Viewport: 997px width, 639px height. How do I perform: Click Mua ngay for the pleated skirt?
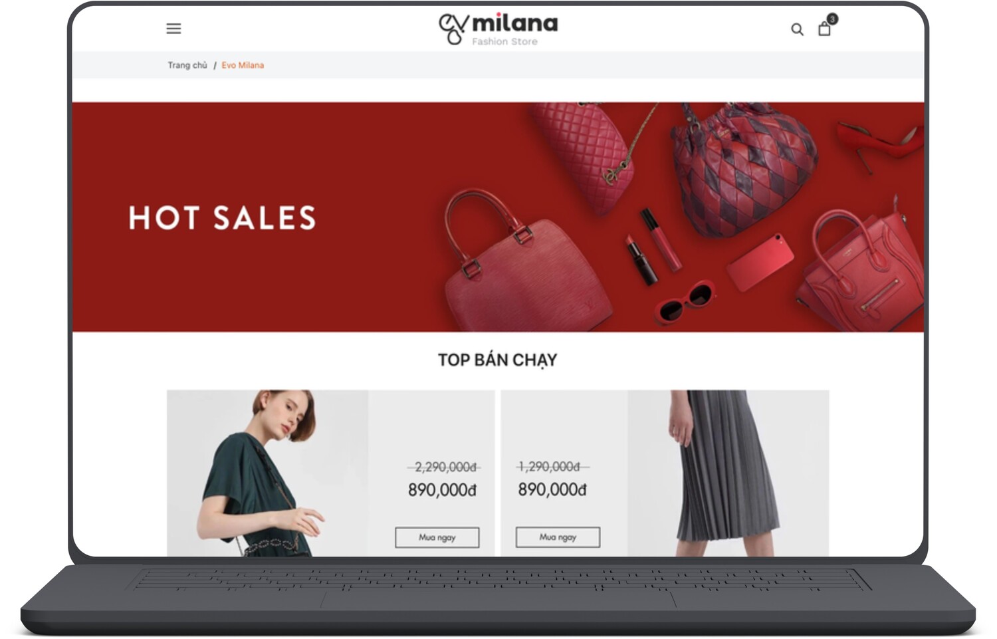(558, 537)
